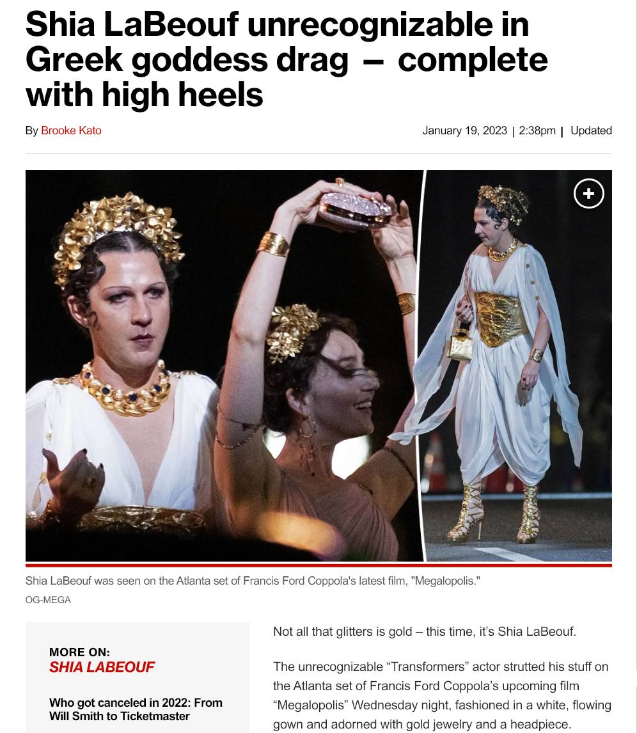Click the paragraph 'Not all that glitters is gold'

tap(425, 631)
